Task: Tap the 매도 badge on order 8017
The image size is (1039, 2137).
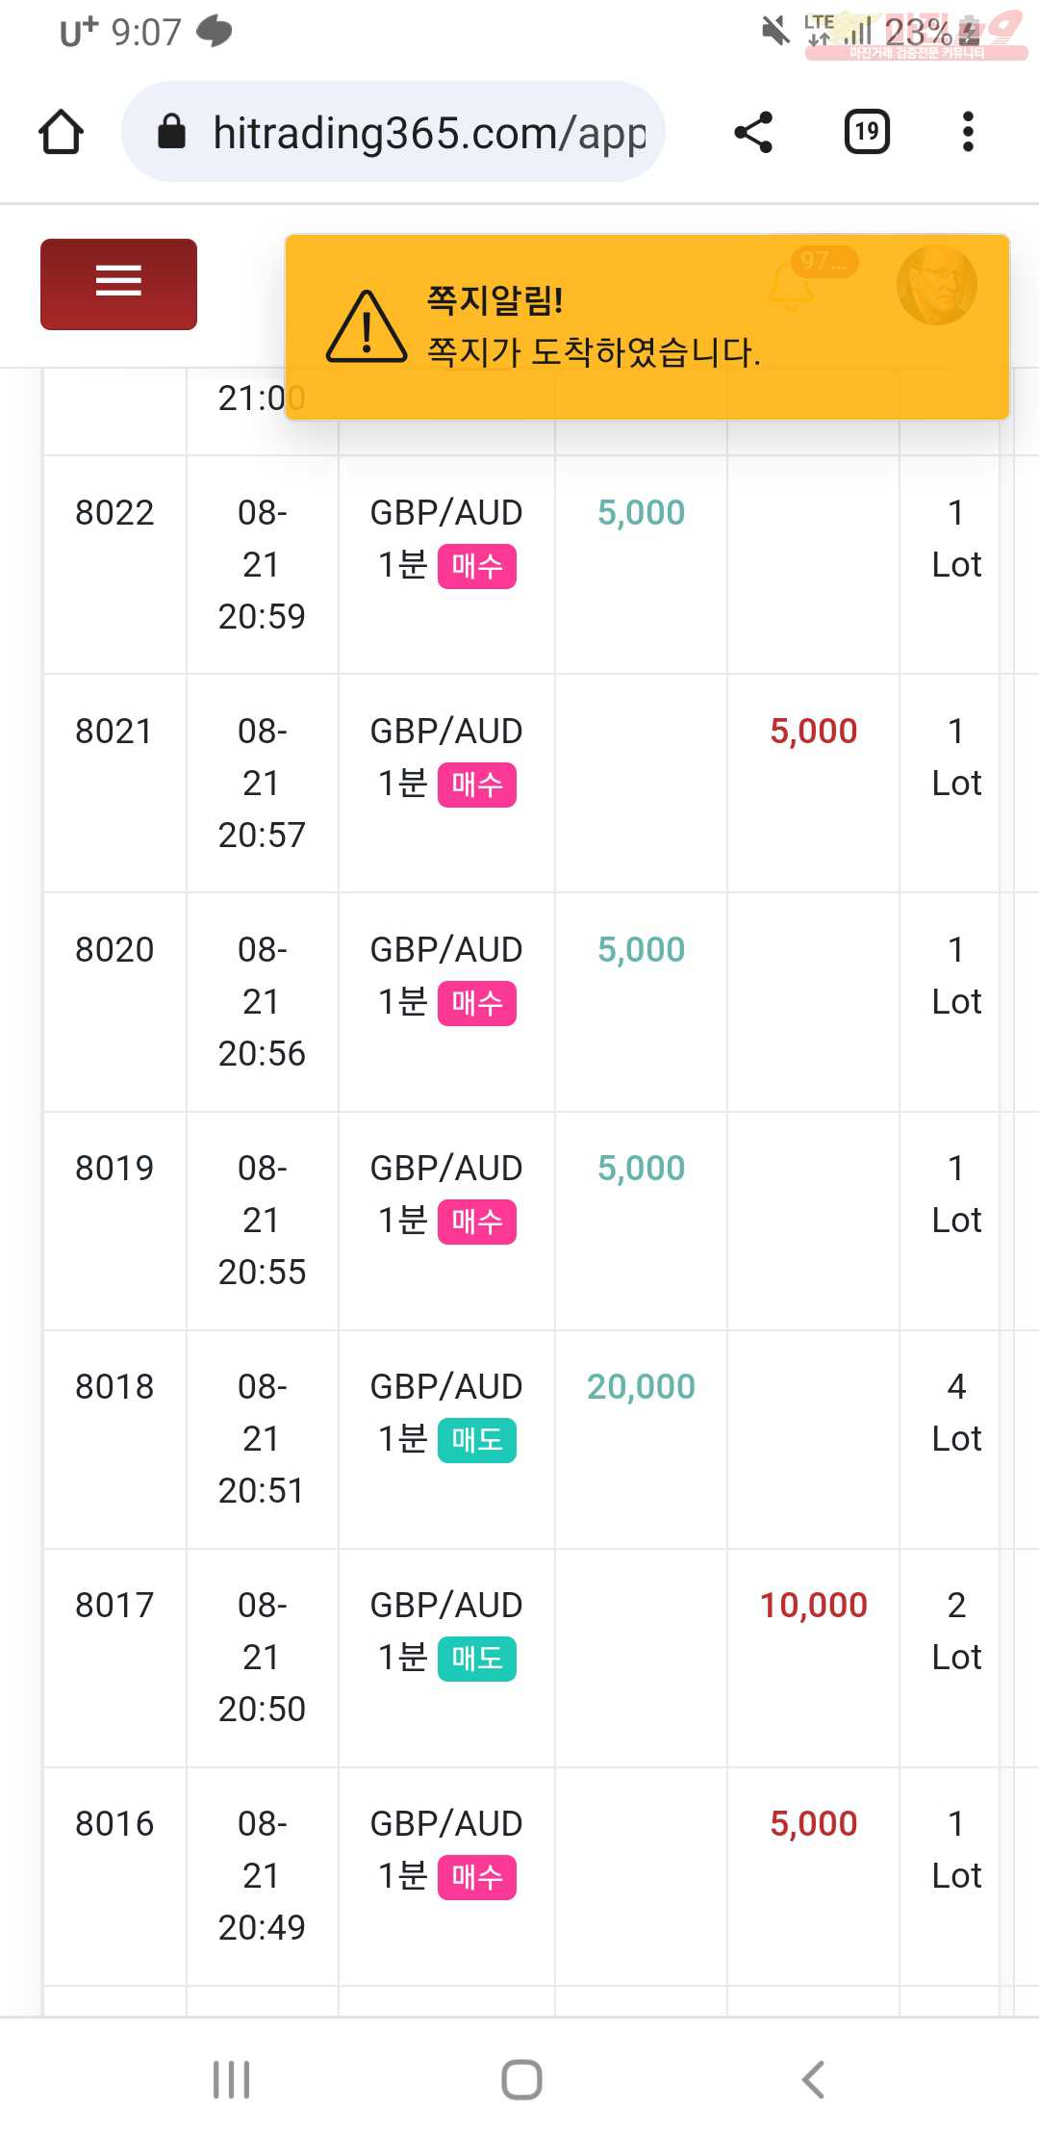Action: pos(477,1659)
